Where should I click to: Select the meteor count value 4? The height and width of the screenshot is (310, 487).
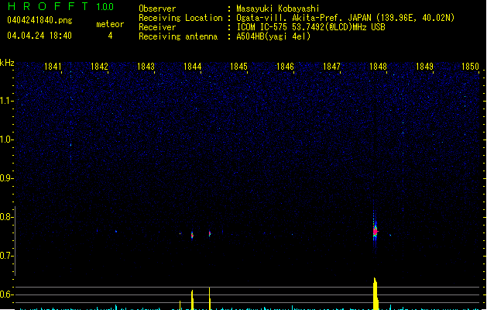tap(110, 36)
